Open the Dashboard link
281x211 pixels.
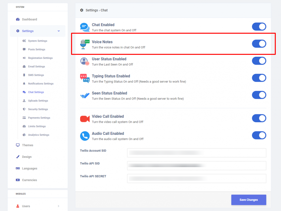pos(29,19)
